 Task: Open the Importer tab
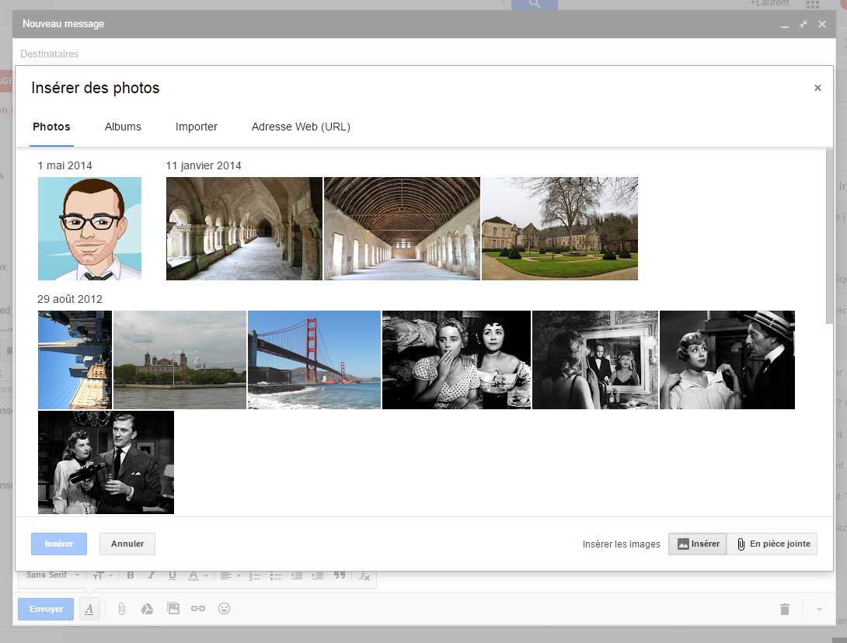196,127
